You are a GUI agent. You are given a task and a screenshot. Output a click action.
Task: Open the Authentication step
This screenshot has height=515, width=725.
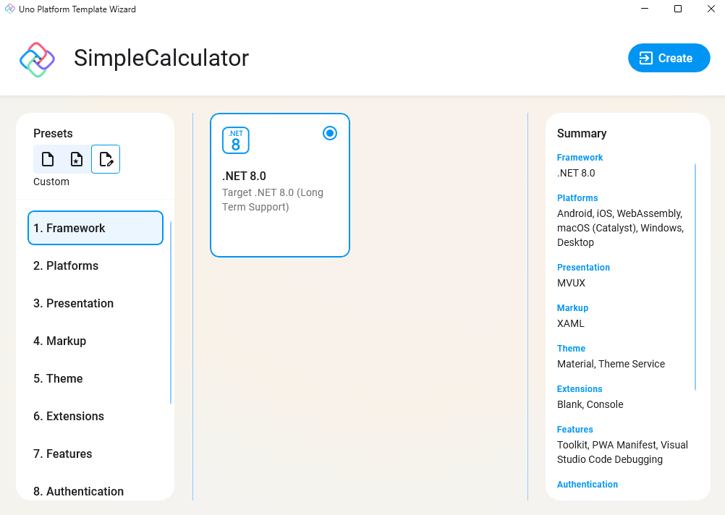[95, 491]
